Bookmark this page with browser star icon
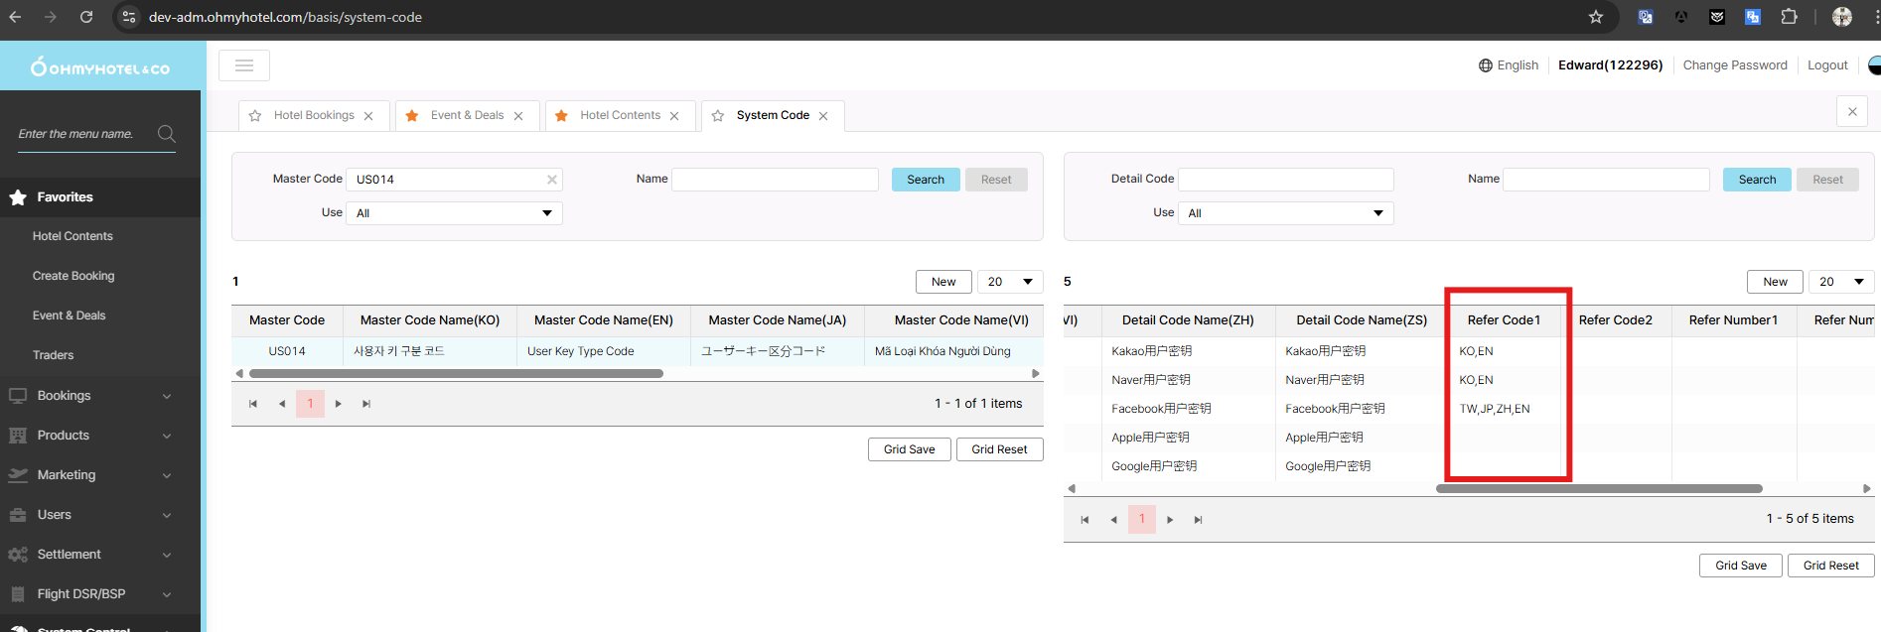 (1596, 17)
